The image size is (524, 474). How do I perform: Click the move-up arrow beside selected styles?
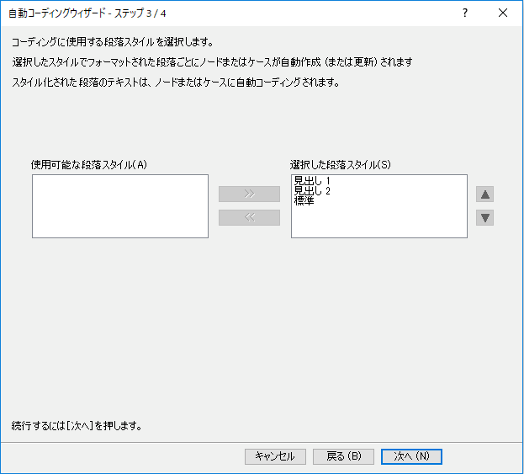click(x=485, y=194)
